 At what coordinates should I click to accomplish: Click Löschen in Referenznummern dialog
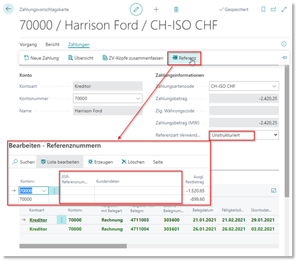point(133,162)
